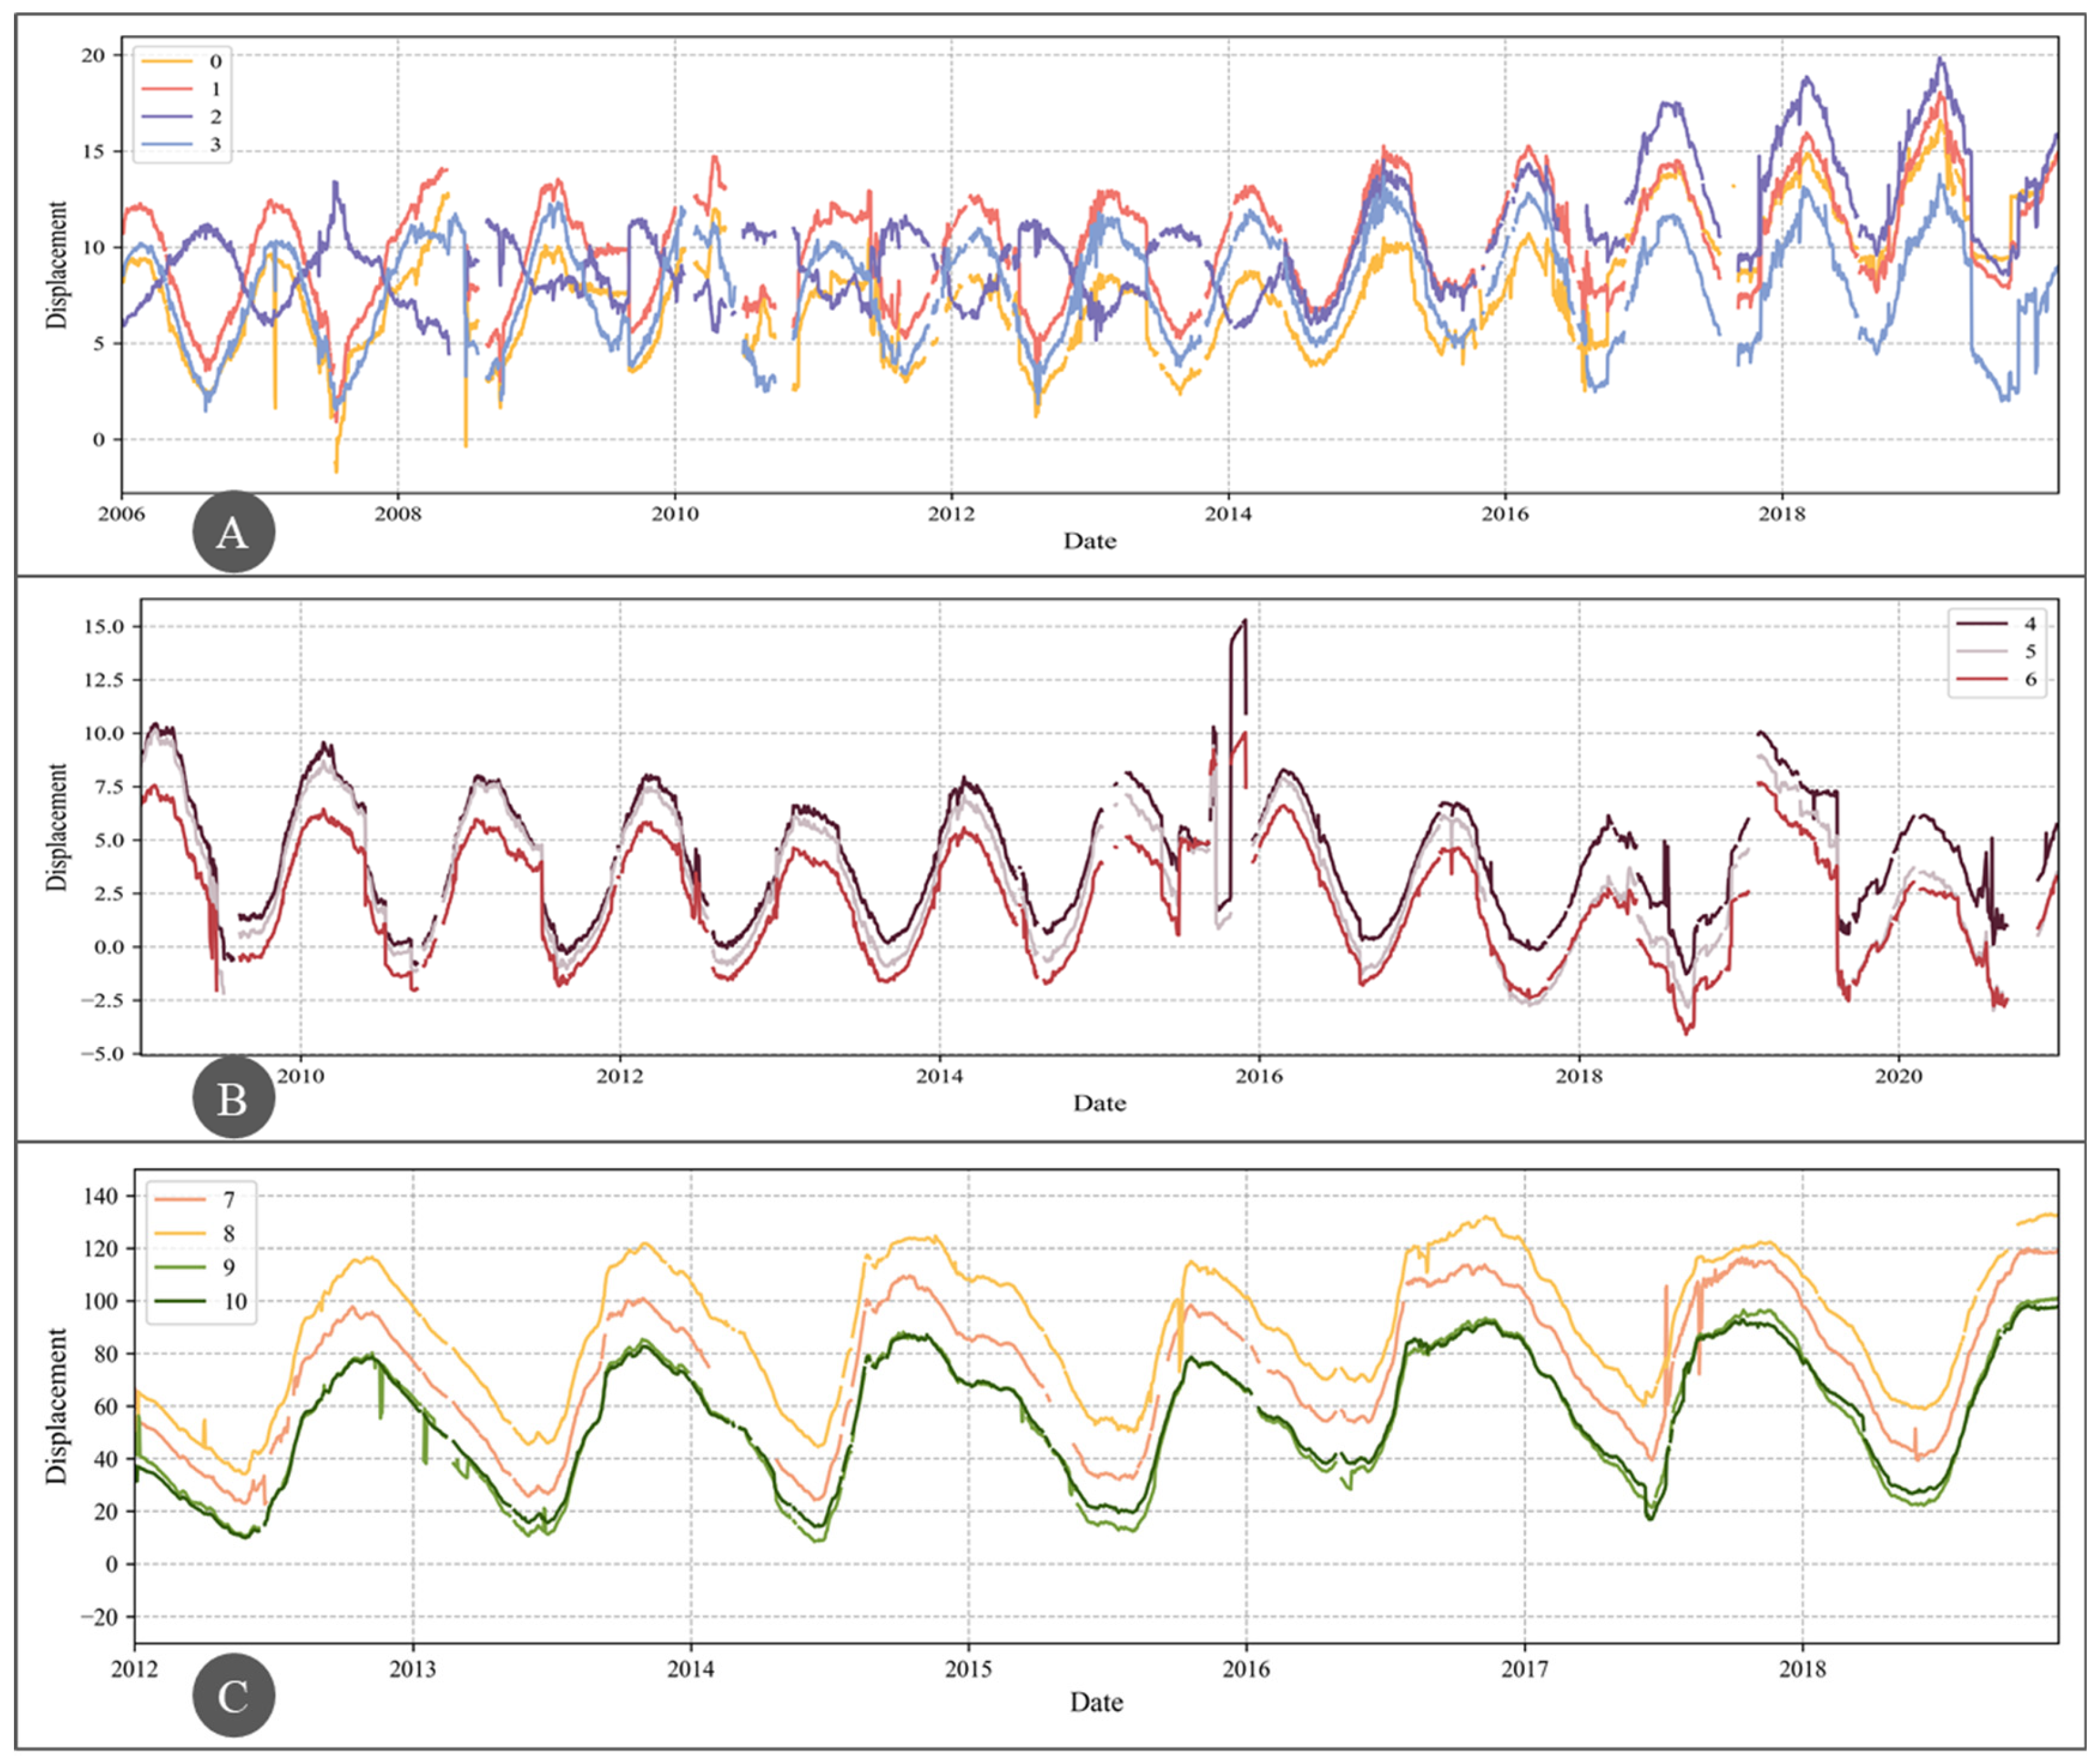This screenshot has height=1764, width=2099.
Task: Click the 2013 tick label in panel C
Action: coord(413,1669)
